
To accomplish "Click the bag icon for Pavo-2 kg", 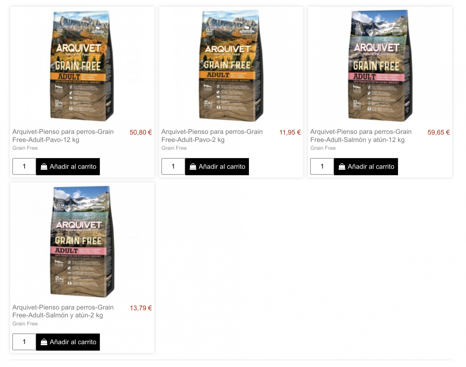I will point(193,167).
